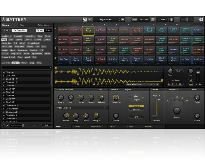Viewport: 205px width, 161px height.
Task: Click the panic exclamation mark icon
Action: 172,20
